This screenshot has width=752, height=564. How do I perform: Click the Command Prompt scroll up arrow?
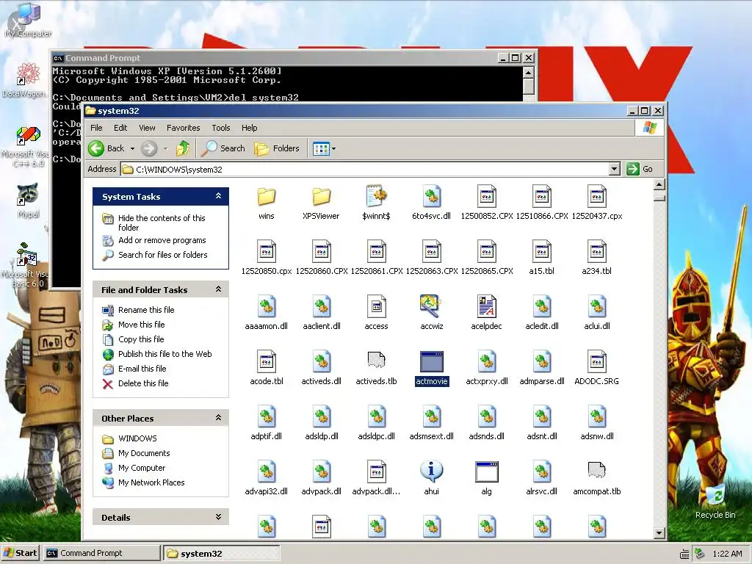tap(528, 73)
